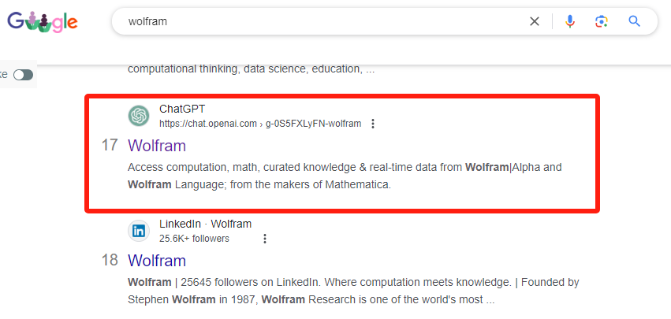The image size is (671, 319).
Task: Click the chat.openai.com URL breadcrumb
Action: [260, 124]
